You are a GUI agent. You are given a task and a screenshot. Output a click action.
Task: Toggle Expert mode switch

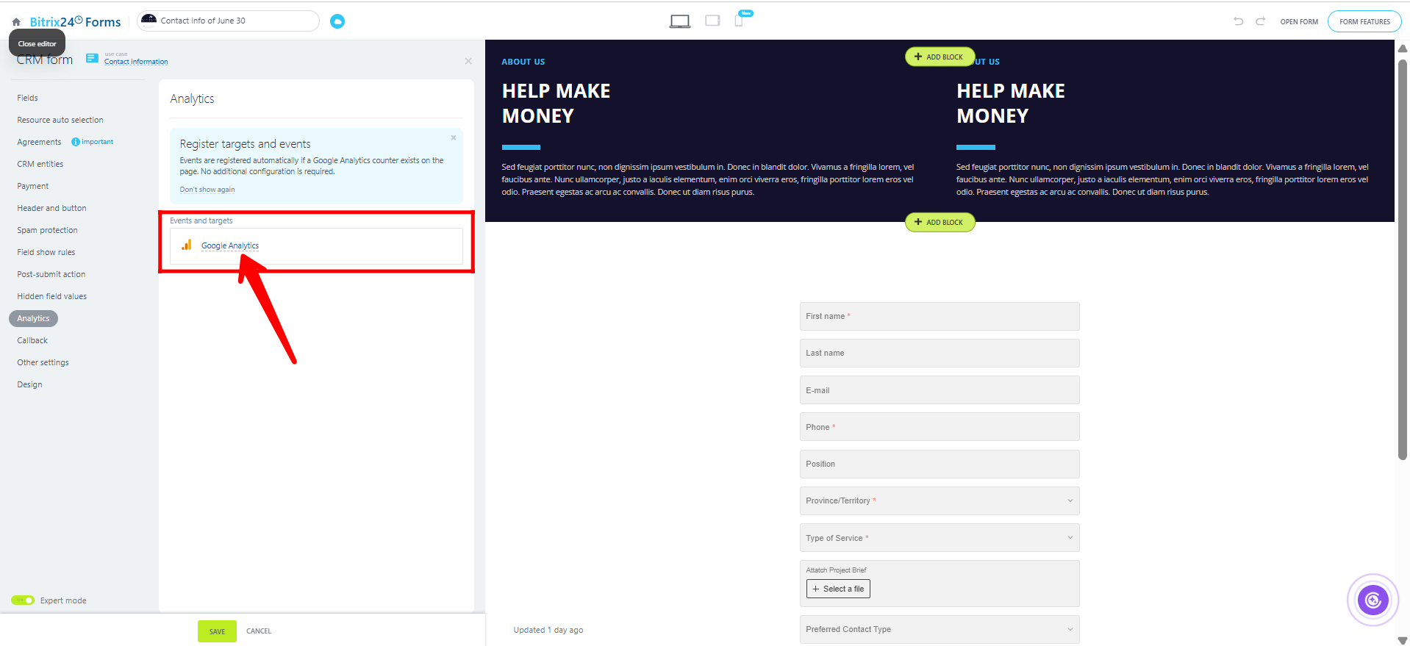[23, 600]
